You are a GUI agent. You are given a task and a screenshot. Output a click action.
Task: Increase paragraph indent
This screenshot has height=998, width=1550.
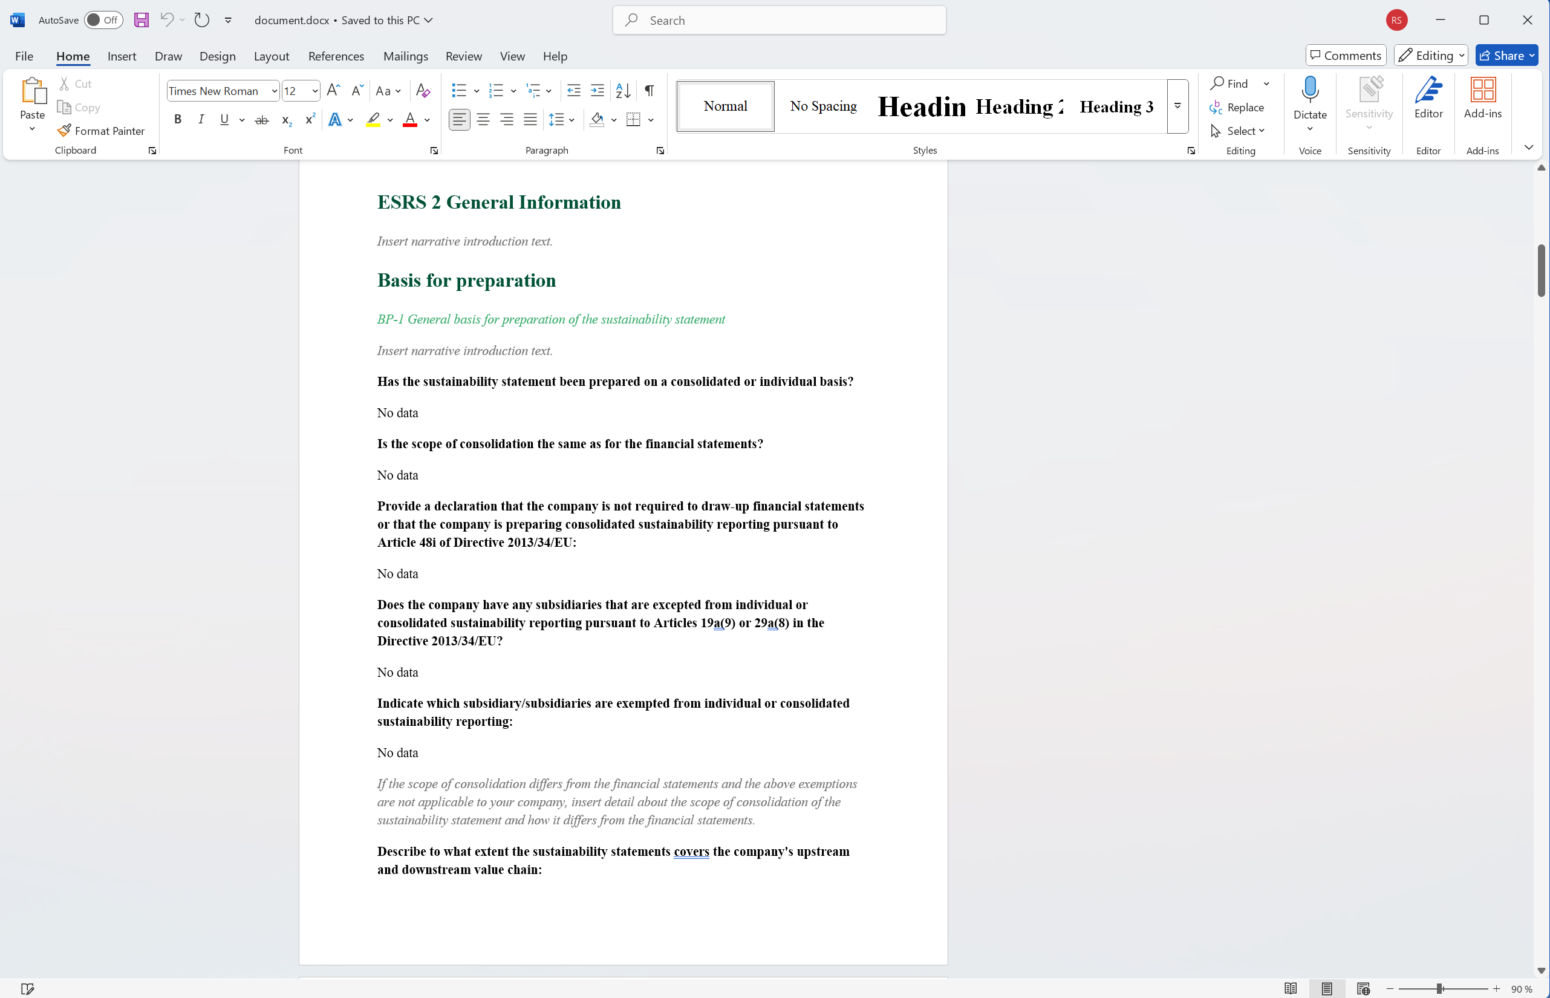pyautogui.click(x=598, y=91)
